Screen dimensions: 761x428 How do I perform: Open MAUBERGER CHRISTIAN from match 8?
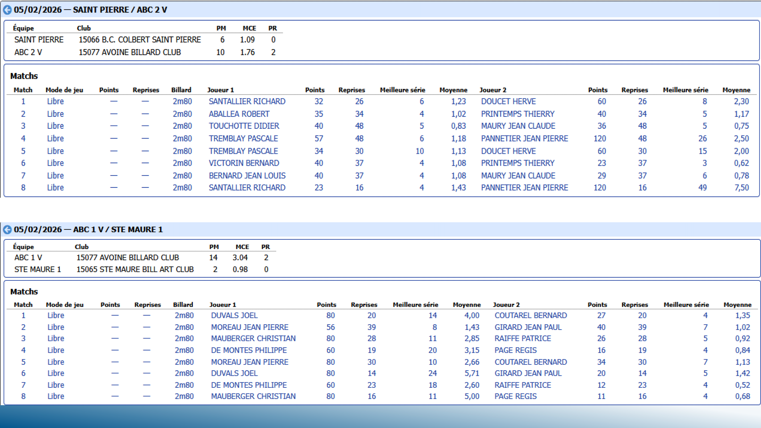pyautogui.click(x=253, y=396)
